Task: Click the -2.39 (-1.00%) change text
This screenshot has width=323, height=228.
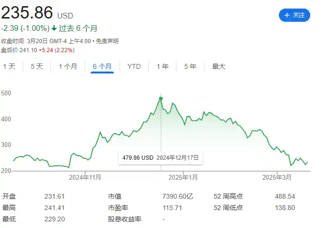Action: (25, 28)
